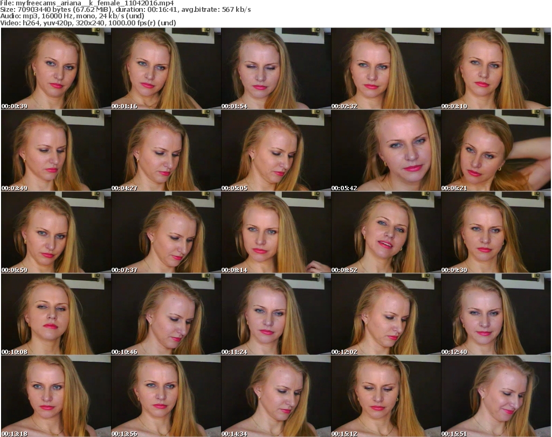Click the duration value 00:16:41

(x=162, y=10)
